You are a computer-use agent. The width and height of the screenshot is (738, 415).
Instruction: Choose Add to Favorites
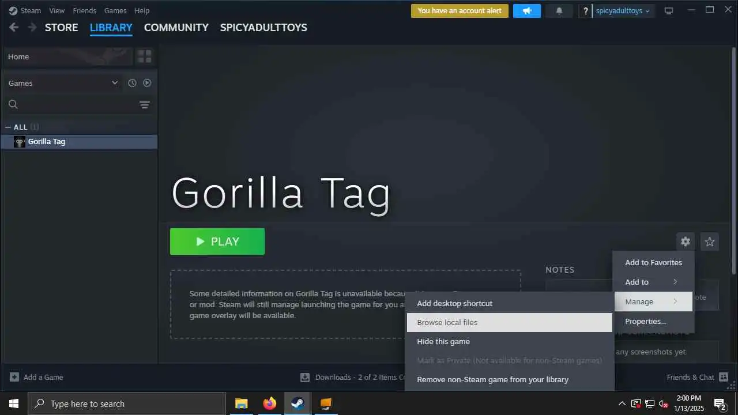653,262
